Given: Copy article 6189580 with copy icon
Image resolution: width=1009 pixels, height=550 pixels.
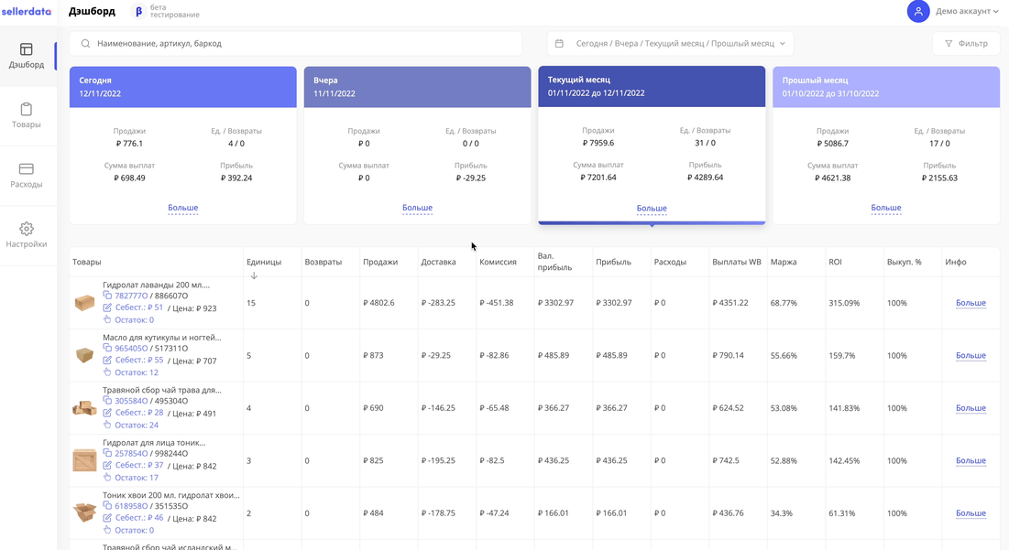Looking at the screenshot, I should point(107,506).
